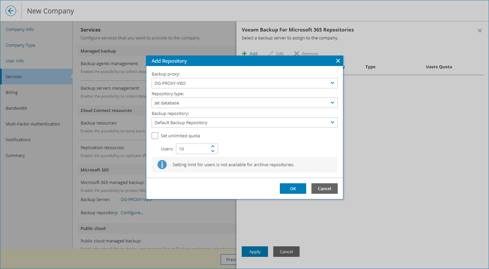
Task: Click the Edit pencil icon
Action: (x=271, y=54)
